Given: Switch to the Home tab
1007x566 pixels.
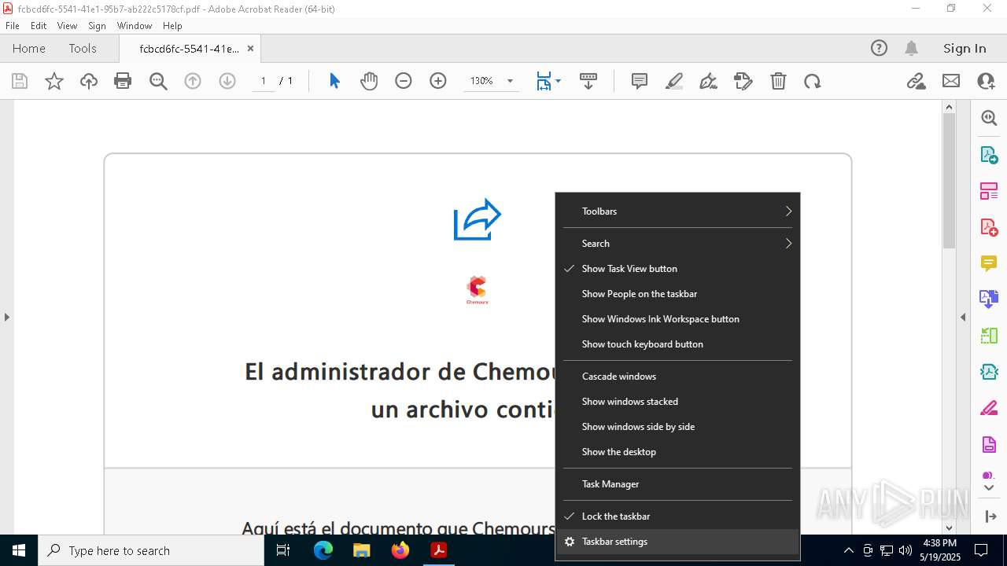Looking at the screenshot, I should click(x=29, y=49).
